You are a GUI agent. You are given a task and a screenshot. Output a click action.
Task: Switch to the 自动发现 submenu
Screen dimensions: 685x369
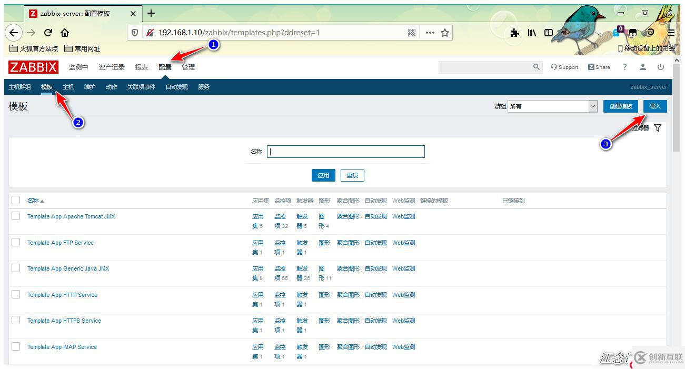[x=176, y=87]
